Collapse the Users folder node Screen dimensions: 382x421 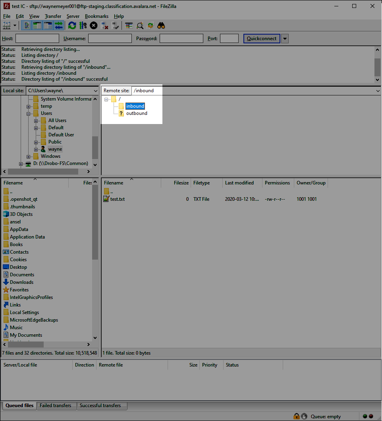point(29,114)
